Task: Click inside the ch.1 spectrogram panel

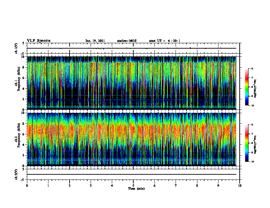Action: [x=132, y=83]
